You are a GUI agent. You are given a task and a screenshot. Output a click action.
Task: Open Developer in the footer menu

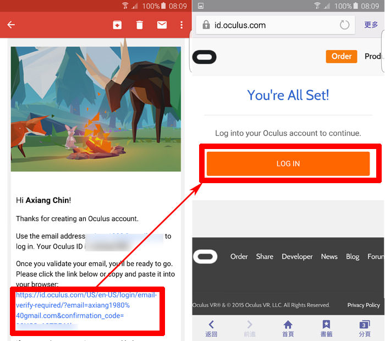297,256
